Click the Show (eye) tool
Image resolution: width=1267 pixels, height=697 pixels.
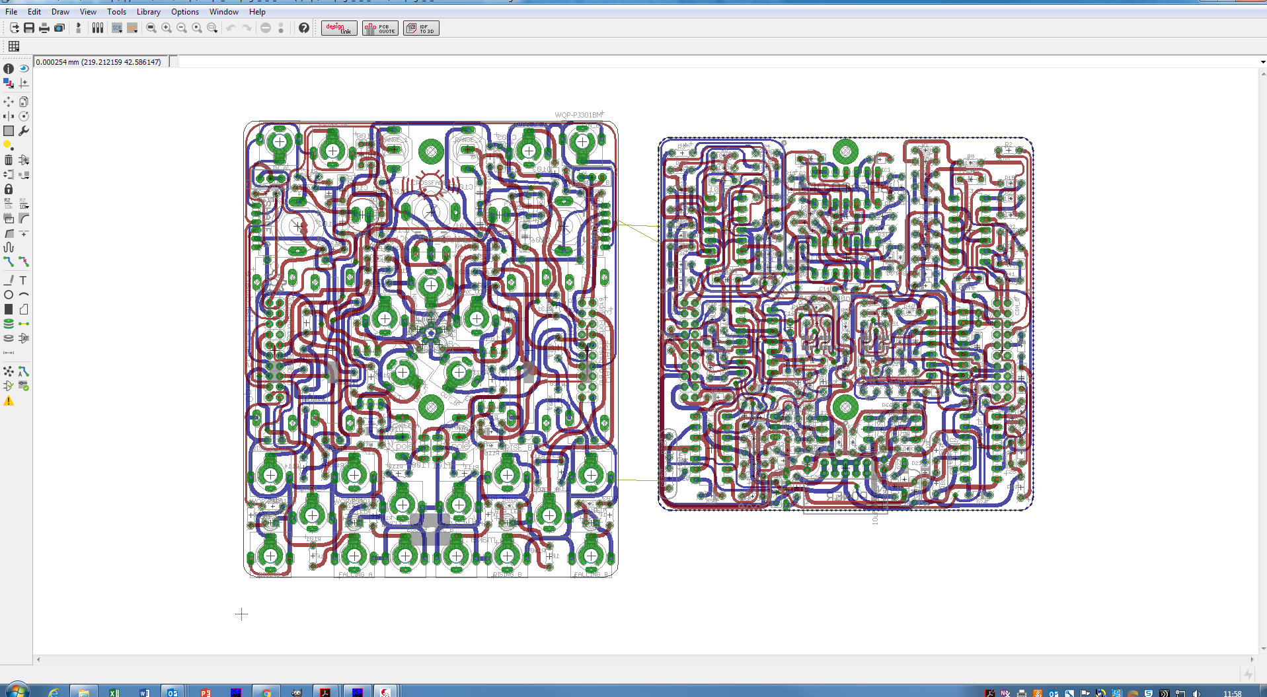[x=24, y=69]
